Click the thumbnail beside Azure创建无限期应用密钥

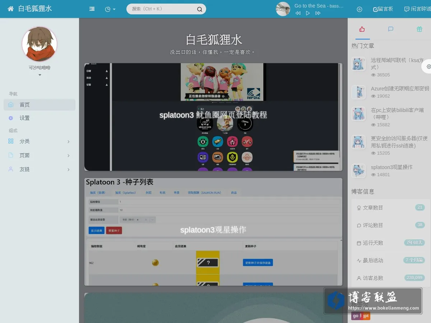[358, 92]
